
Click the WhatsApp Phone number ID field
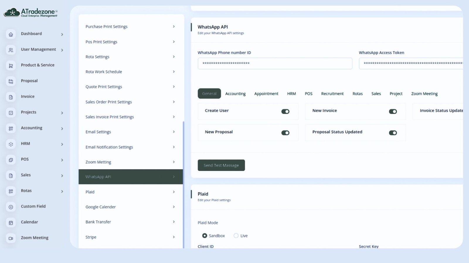click(x=275, y=63)
